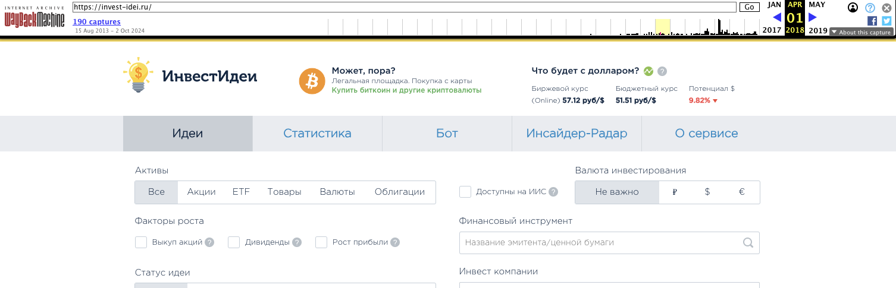
Task: Select the Акции assets filter
Action: (201, 192)
